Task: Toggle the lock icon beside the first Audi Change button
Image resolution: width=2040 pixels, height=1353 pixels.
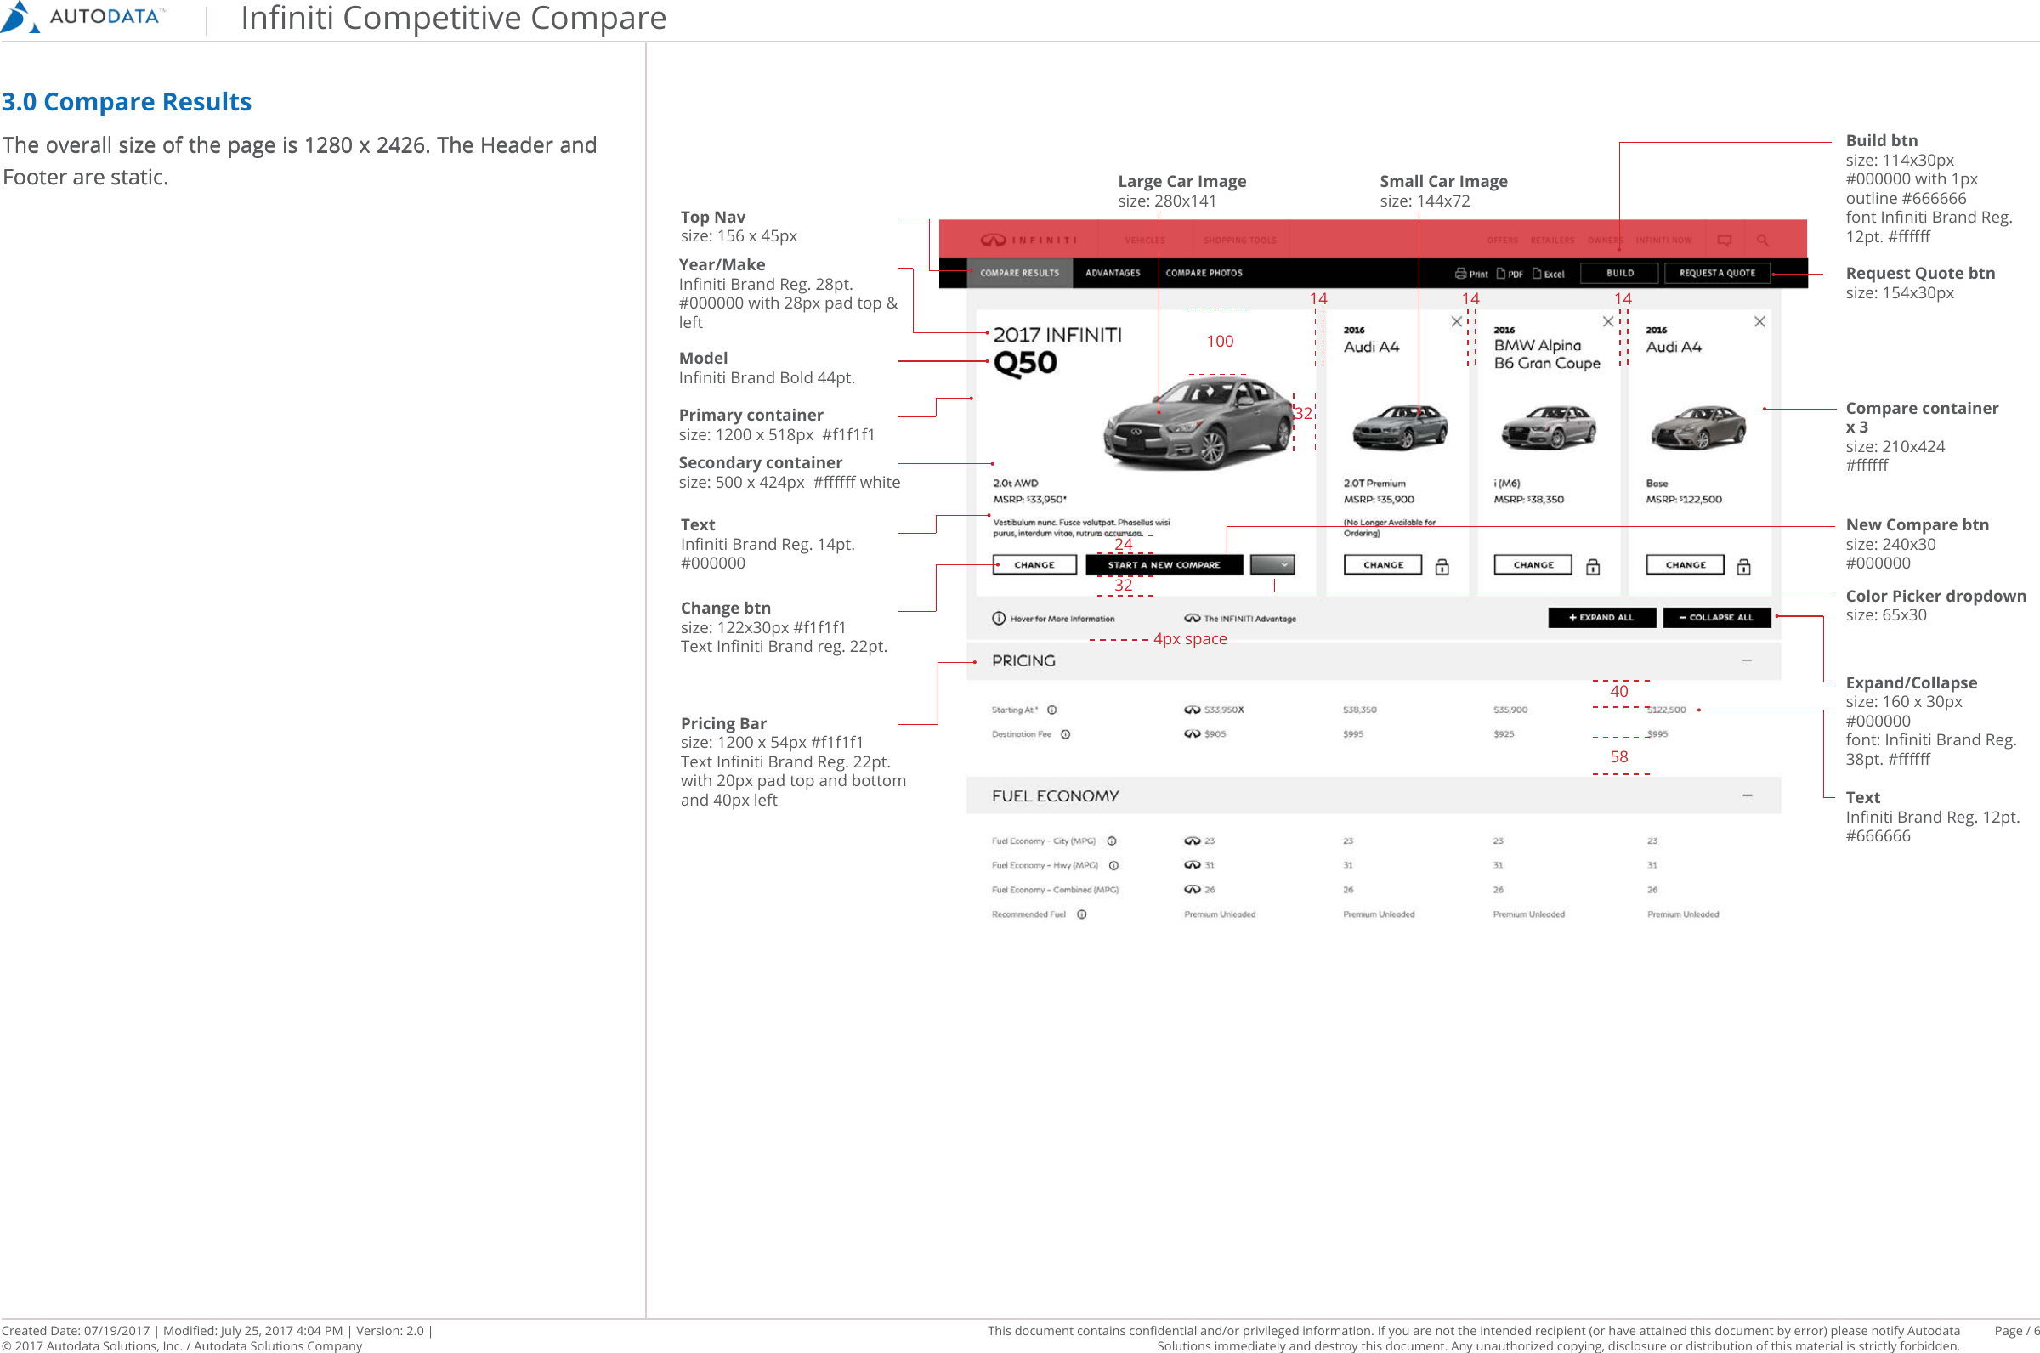Action: pos(1442,568)
